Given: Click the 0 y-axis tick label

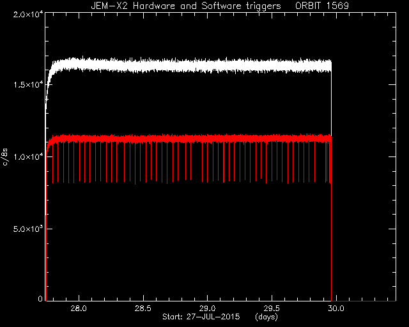Looking at the screenshot, I should pos(40,298).
